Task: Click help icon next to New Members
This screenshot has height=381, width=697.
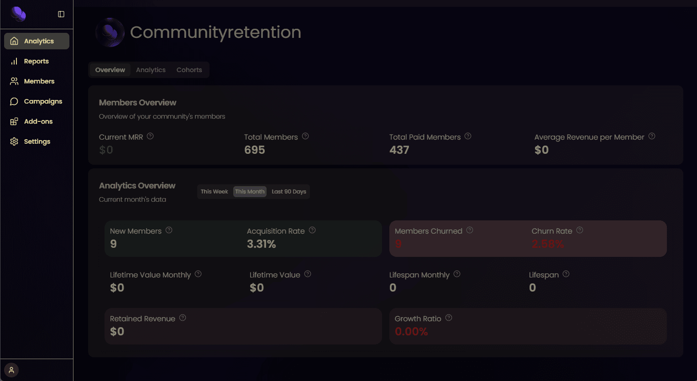Action: tap(169, 230)
